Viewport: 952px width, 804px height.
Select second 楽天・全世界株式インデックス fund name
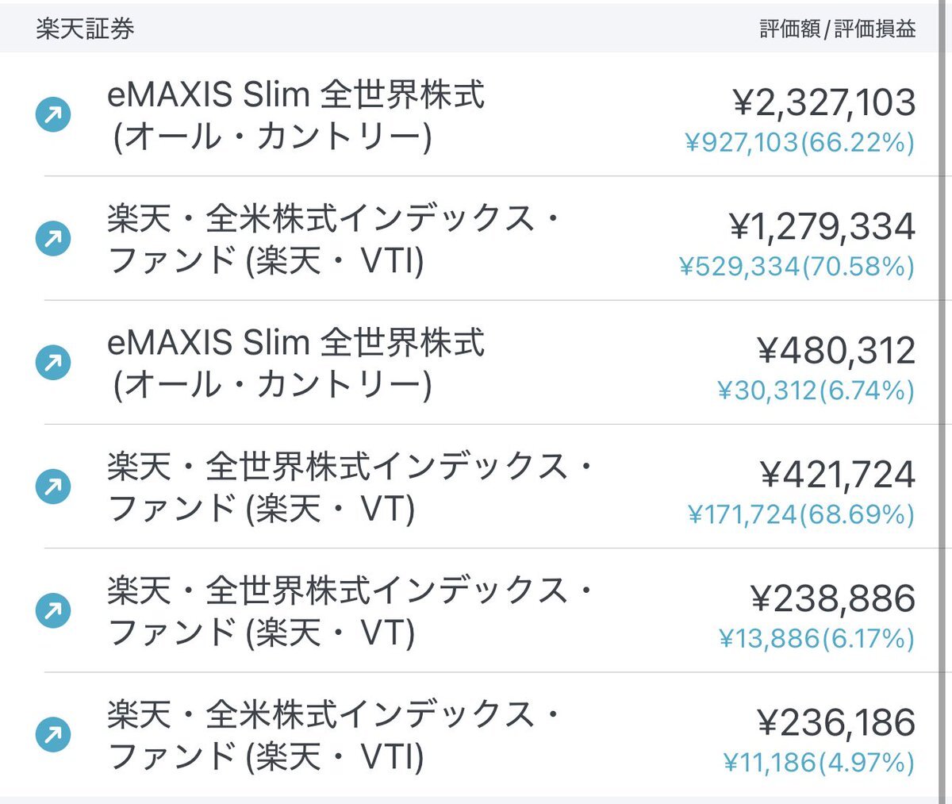350,611
